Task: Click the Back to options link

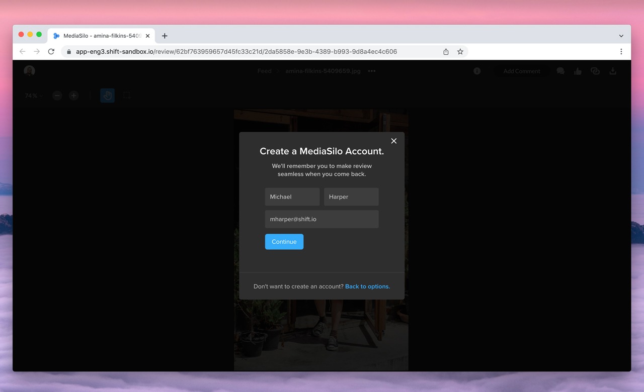Action: tap(367, 286)
